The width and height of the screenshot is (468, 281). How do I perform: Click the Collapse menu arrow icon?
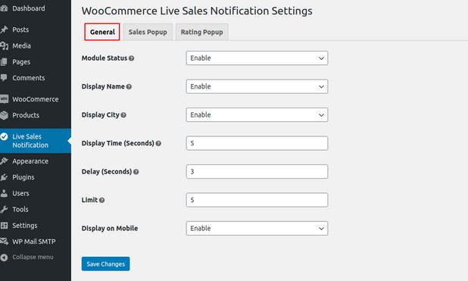(x=4, y=257)
